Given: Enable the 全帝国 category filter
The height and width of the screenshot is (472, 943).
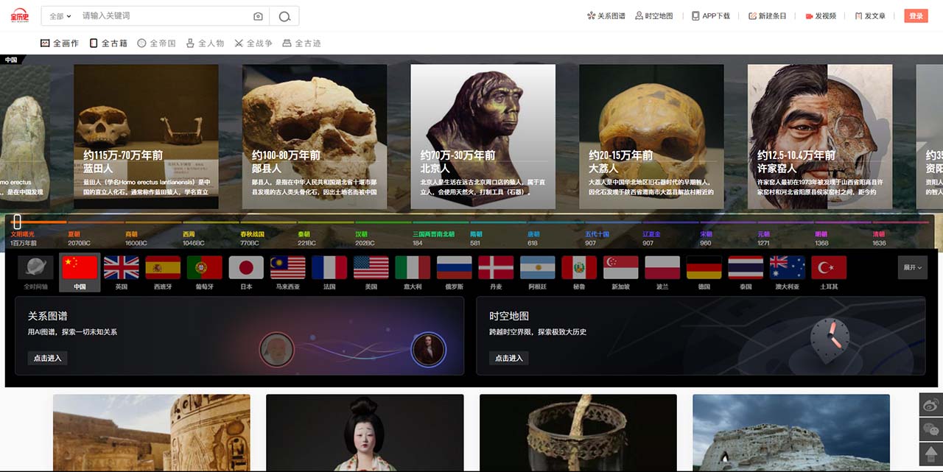Looking at the screenshot, I should (x=156, y=43).
